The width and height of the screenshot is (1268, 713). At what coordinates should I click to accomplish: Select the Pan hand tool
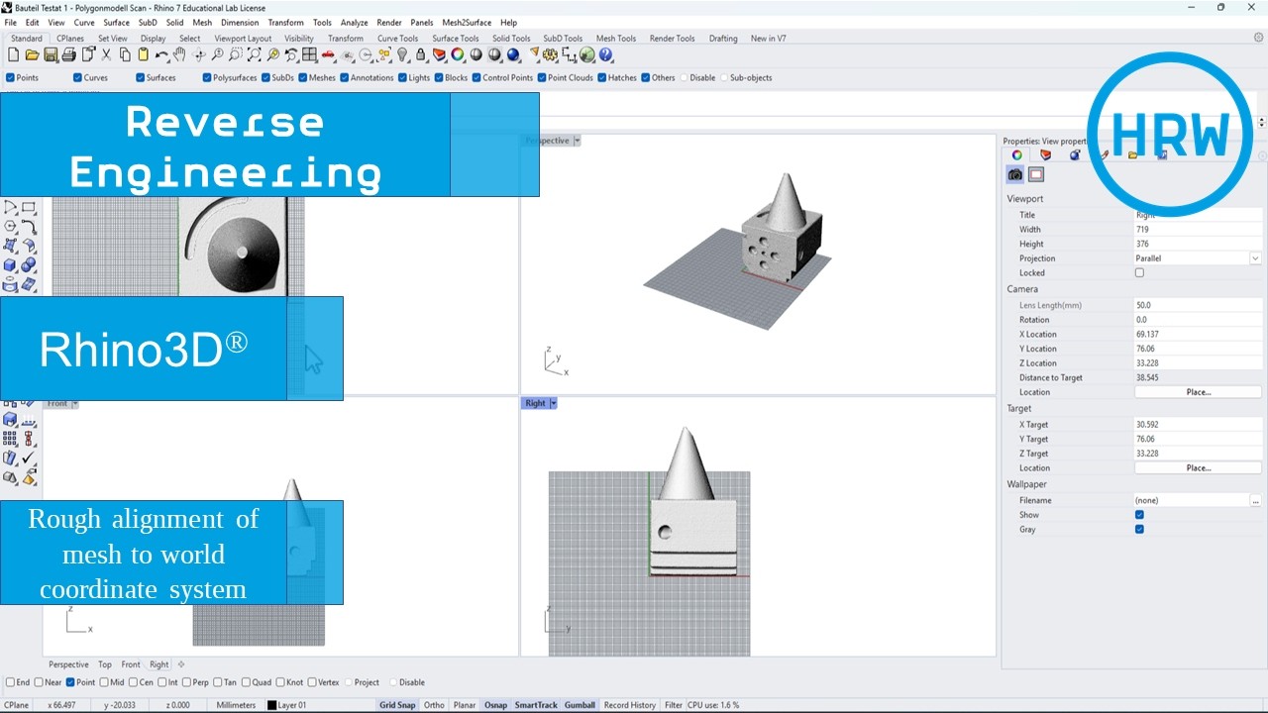179,54
